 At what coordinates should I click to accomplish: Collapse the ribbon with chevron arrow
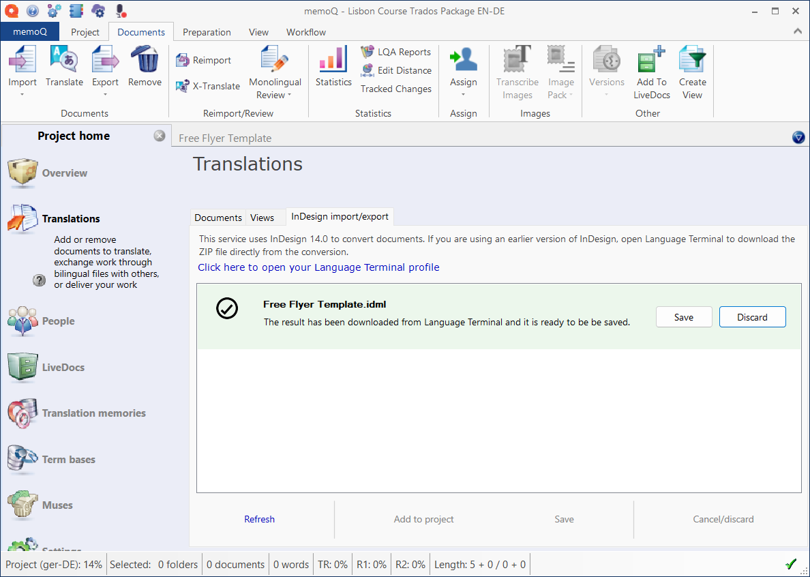pyautogui.click(x=797, y=31)
